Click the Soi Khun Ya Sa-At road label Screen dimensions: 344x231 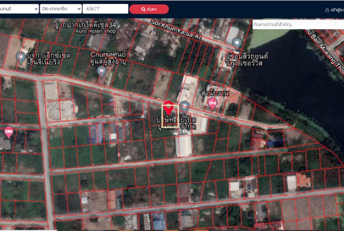pos(176,30)
